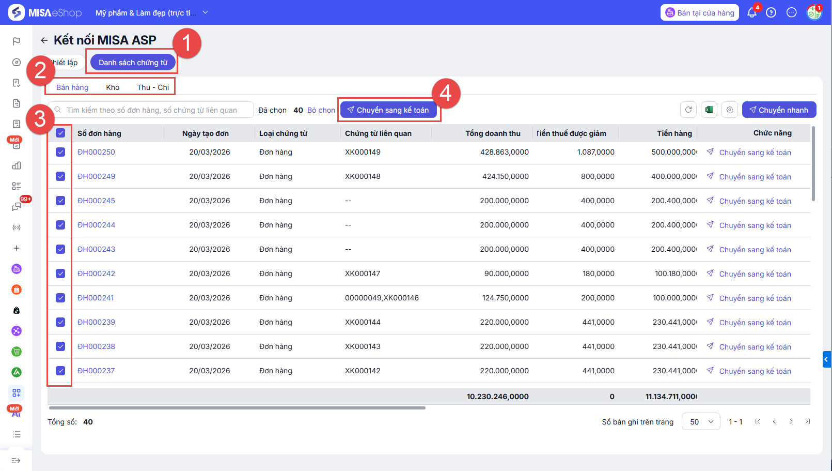Click the Số đơn hàng column header

coord(99,133)
